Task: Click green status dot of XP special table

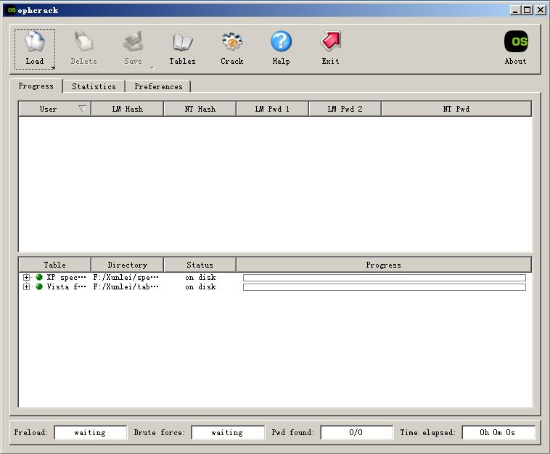Action: point(39,277)
